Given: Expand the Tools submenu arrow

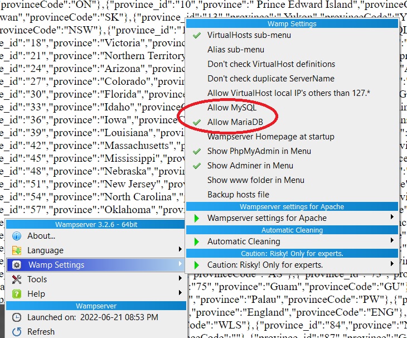Looking at the screenshot, I should click(x=180, y=278).
